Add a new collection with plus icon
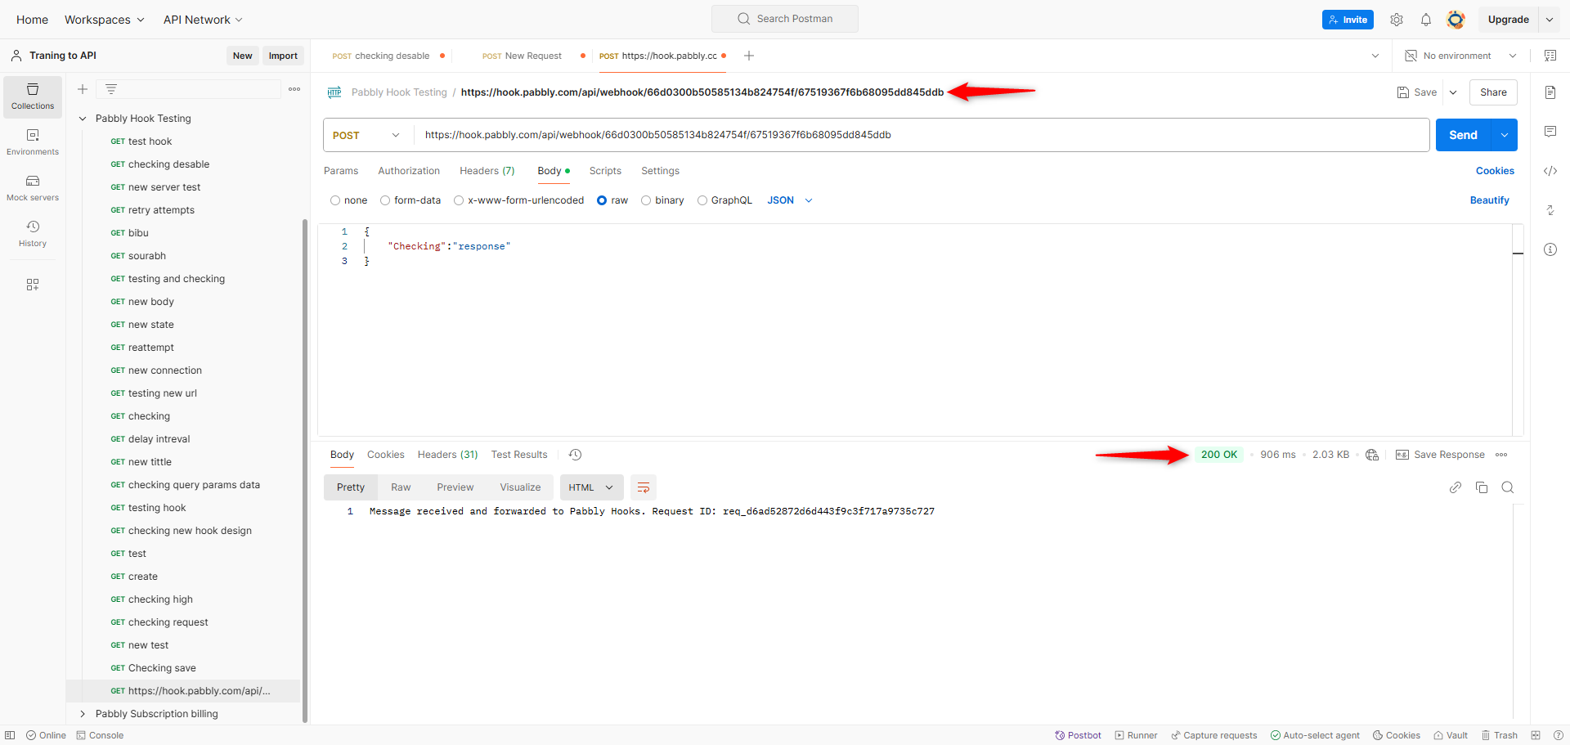The width and height of the screenshot is (1570, 745). pyautogui.click(x=83, y=89)
